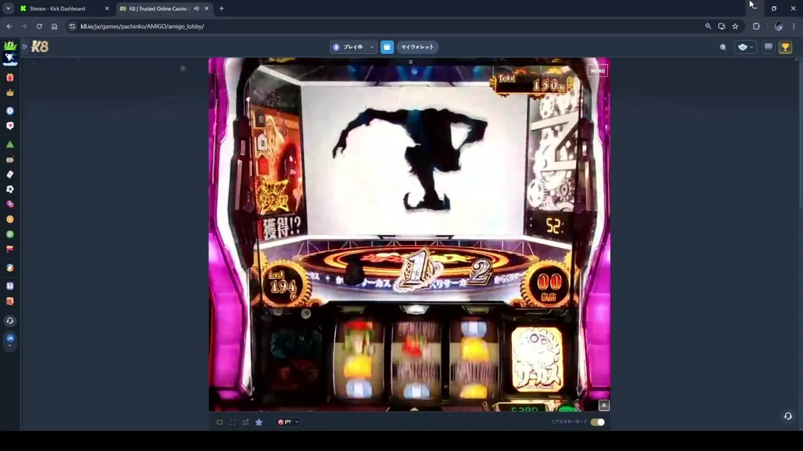Image resolution: width=803 pixels, height=451 pixels.
Task: Reload the current page
Action: [39, 26]
